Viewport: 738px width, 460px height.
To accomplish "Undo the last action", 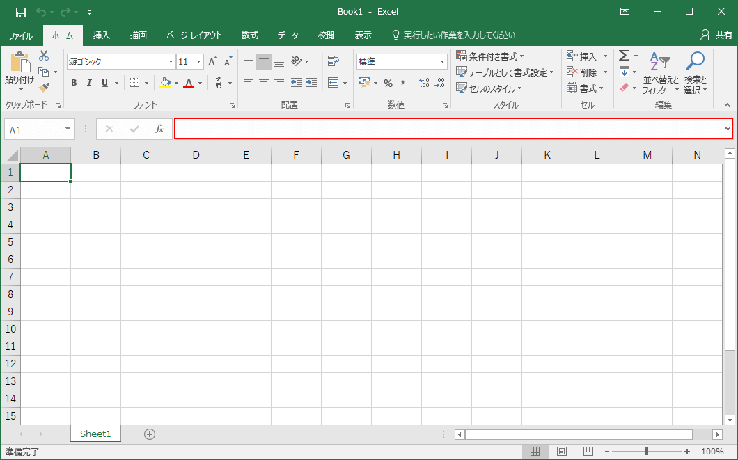I will coord(41,12).
